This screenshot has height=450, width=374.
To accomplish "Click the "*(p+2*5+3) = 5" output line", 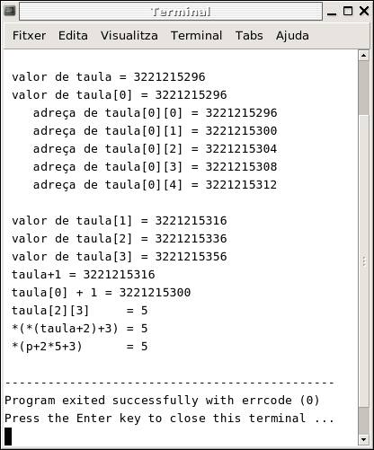I will [80, 347].
